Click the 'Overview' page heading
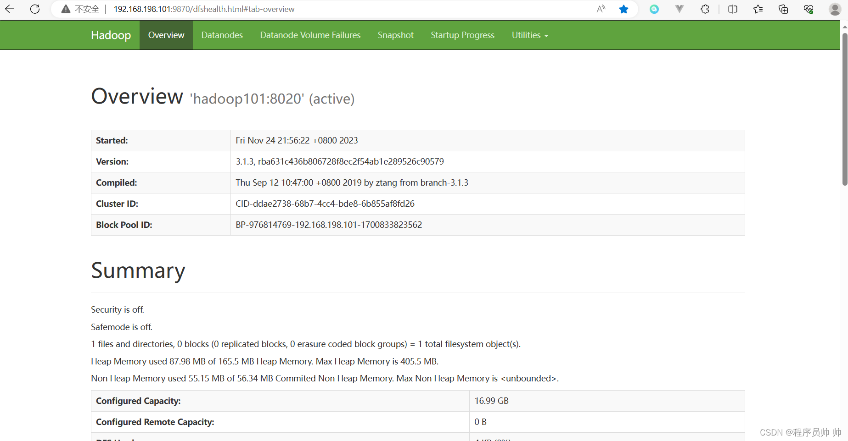 [137, 96]
